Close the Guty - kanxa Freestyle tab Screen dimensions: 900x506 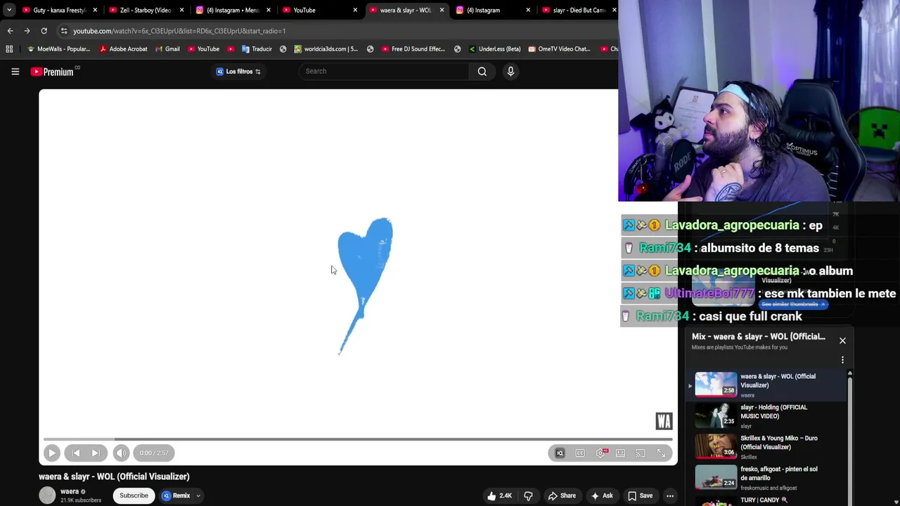[95, 10]
